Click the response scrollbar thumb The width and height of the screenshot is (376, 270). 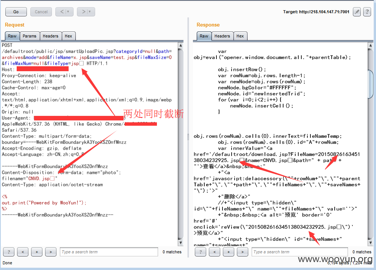(370, 84)
